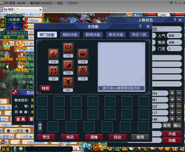
Task: Open the 精彩赛事 scroll icon
Action: pos(21,67)
